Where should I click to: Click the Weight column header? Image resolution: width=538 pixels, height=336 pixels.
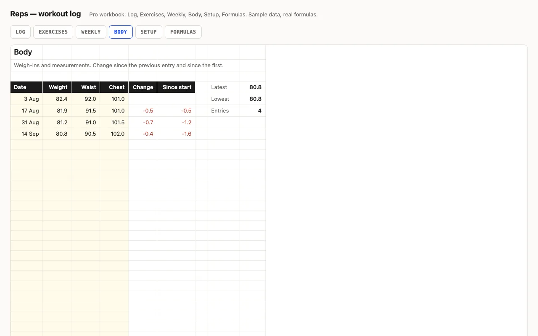click(57, 87)
